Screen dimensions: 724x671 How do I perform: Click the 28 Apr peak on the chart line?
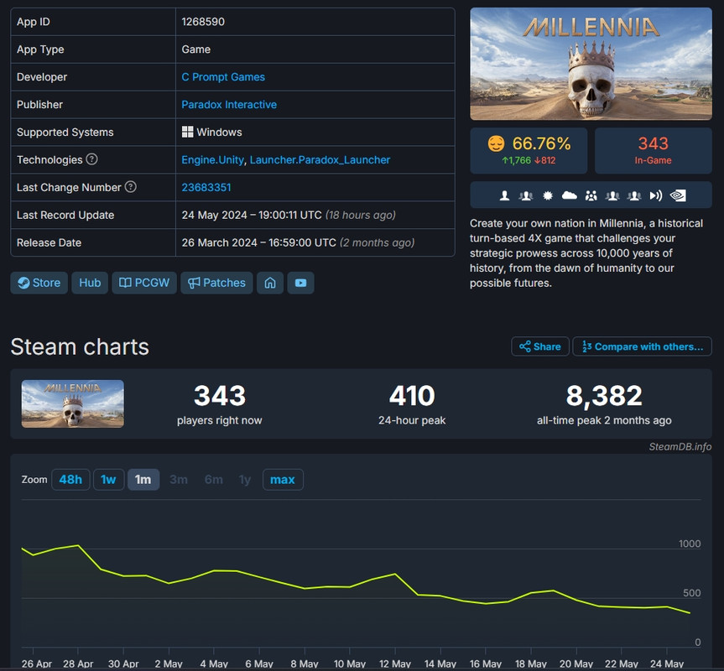pyautogui.click(x=79, y=545)
